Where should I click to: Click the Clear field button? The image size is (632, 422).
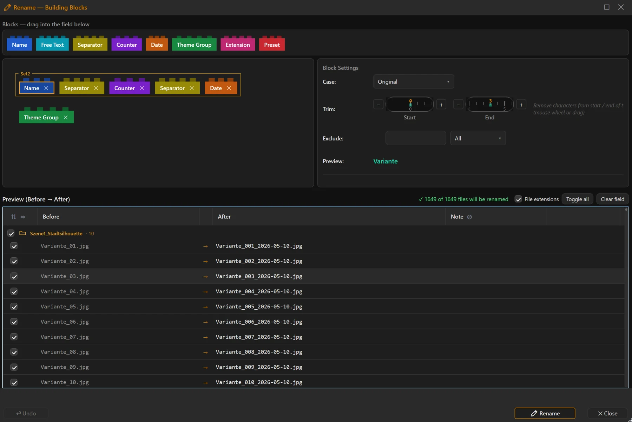(x=612, y=199)
